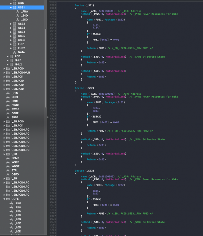
Task: Click the 'Device (USB1)' declaration in code
Action: [x=85, y=5]
